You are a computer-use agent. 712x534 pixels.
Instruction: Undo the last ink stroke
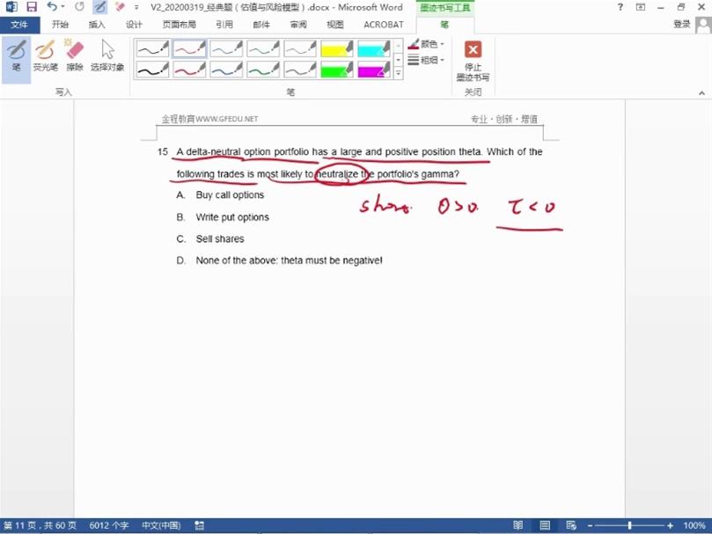tap(52, 7)
